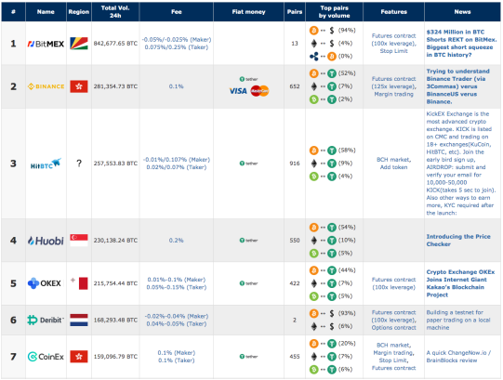Click the tether icon in HitBTC fiat column

(x=248, y=164)
